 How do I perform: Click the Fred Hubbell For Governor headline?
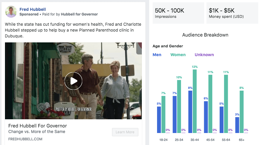37,126
